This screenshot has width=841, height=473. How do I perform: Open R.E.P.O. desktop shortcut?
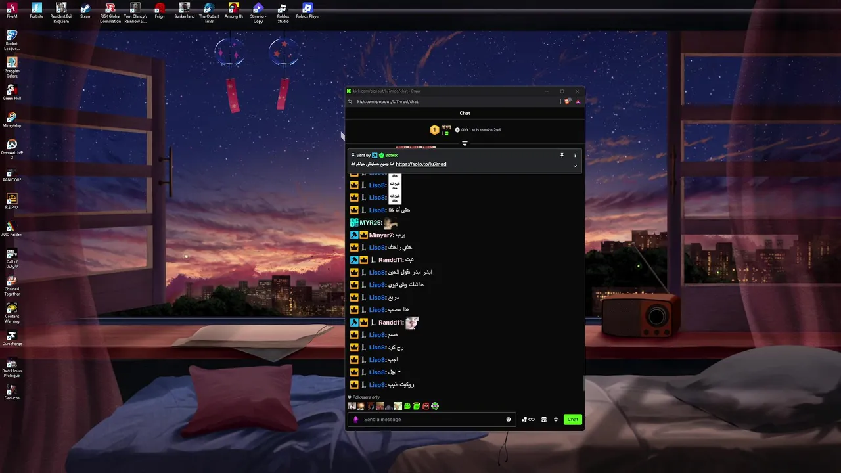tap(12, 201)
